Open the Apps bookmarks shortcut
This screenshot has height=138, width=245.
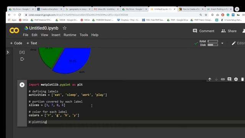click(12, 20)
